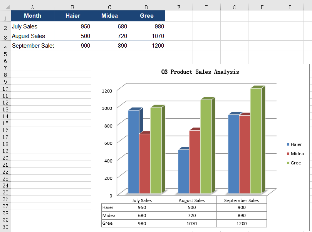
Task: Select the September Sales cell in column A
Action: (x=32, y=45)
